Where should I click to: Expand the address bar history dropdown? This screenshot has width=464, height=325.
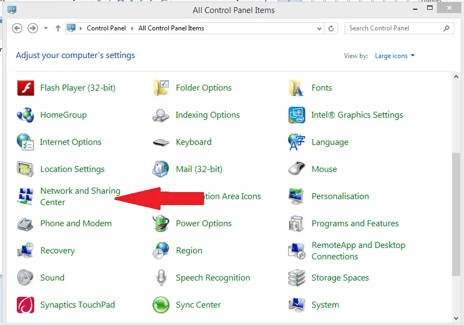coord(319,28)
